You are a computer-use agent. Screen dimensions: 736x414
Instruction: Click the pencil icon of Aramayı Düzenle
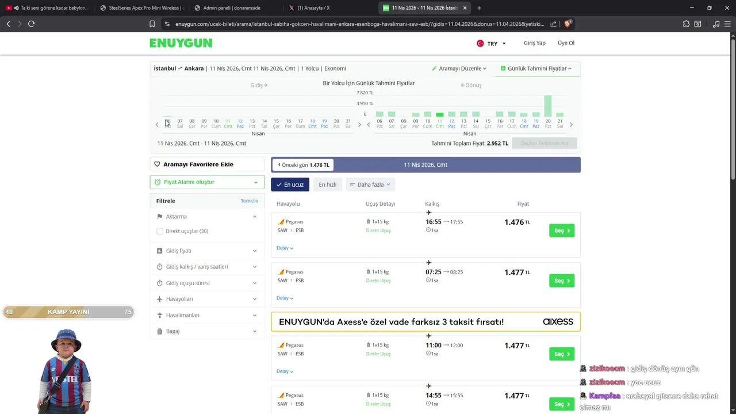click(x=435, y=68)
